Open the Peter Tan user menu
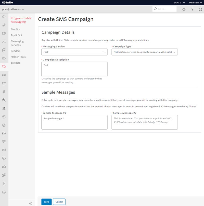Image resolution: width=204 pixels, height=206 pixels. pos(196,3)
